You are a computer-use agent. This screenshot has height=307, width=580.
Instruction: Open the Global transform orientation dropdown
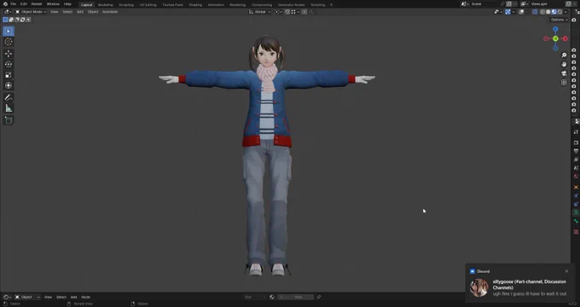click(260, 12)
